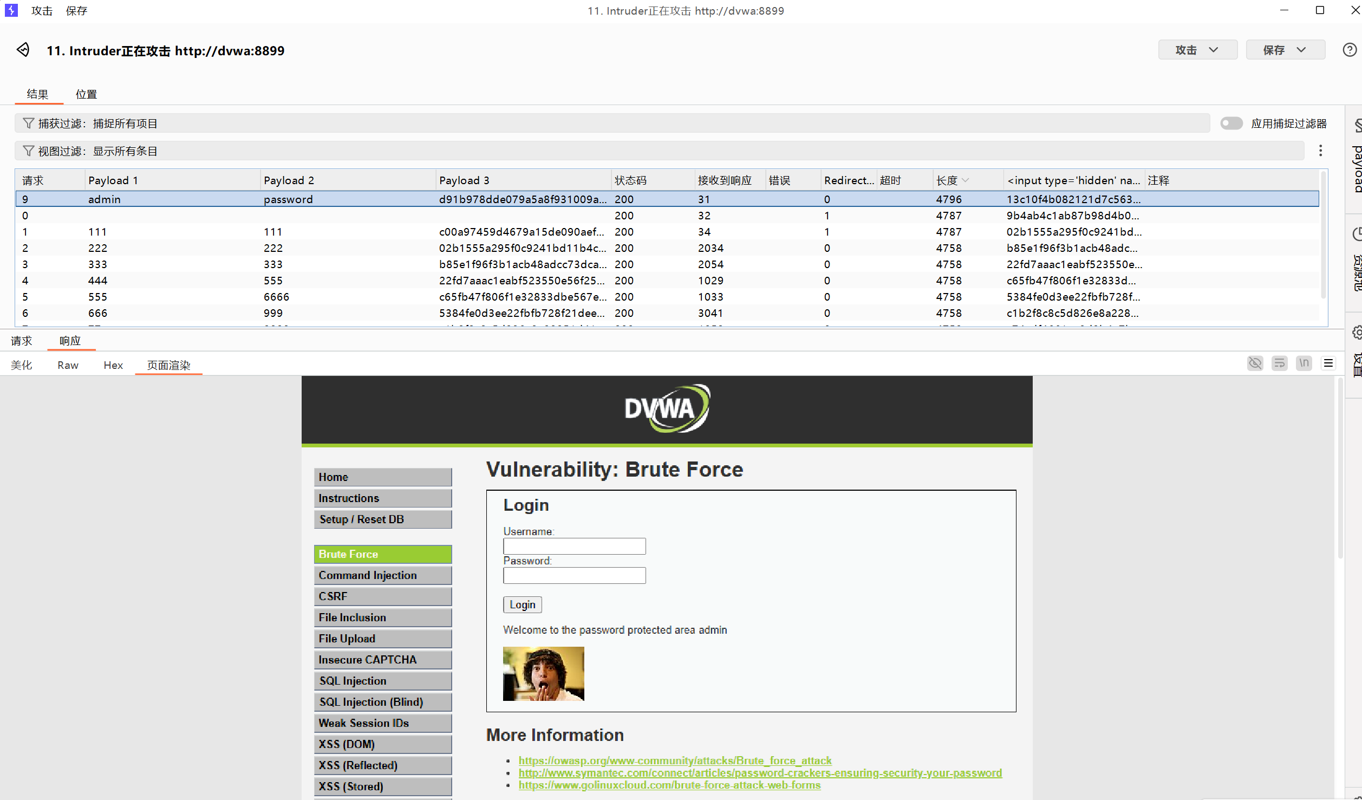
Task: Open the OWASP brute force attack link
Action: (x=675, y=760)
